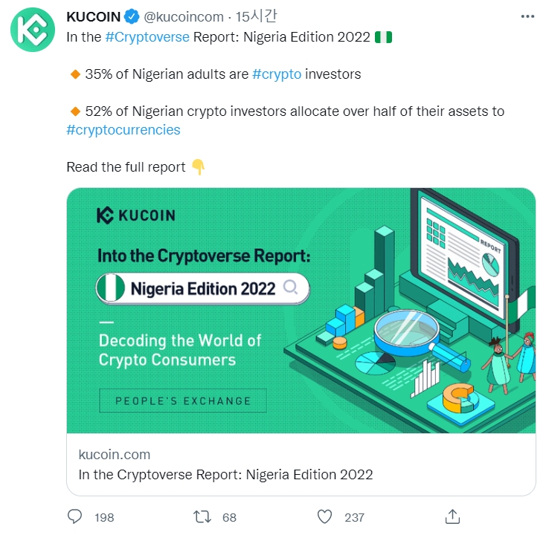Like the tweet with the heart icon
This screenshot has width=546, height=535.
click(x=324, y=516)
